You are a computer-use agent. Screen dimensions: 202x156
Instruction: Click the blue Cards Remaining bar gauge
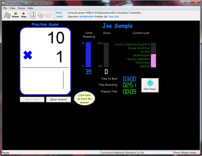[88, 55]
